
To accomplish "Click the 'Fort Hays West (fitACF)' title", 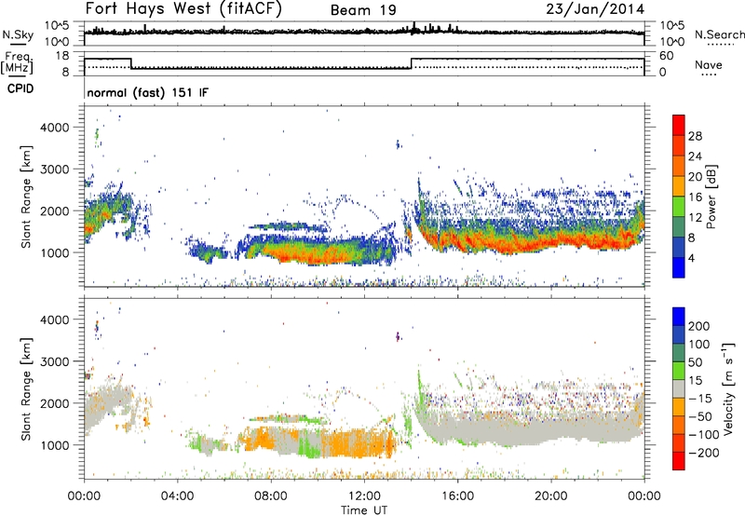I will (183, 8).
